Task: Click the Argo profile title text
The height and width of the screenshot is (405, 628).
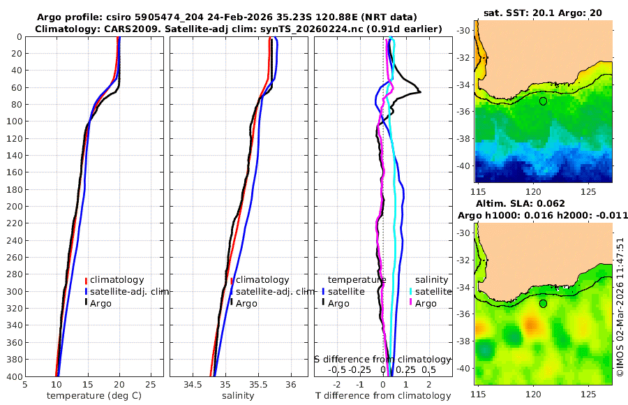Action: pyautogui.click(x=227, y=17)
